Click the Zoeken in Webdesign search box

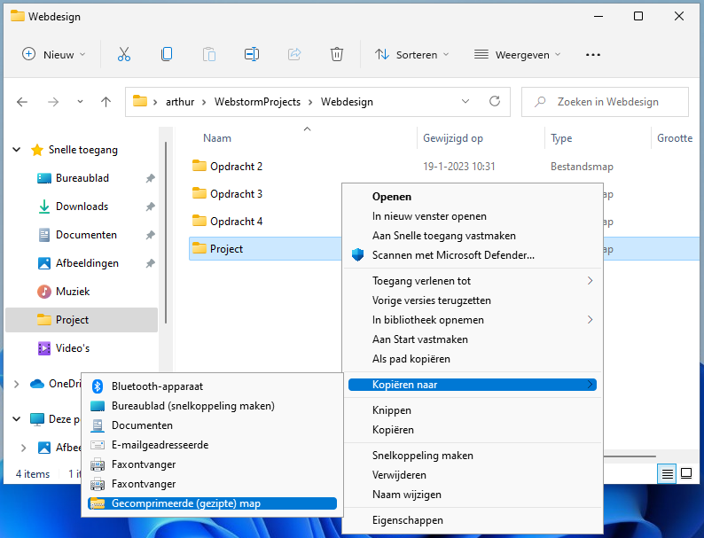click(x=605, y=102)
